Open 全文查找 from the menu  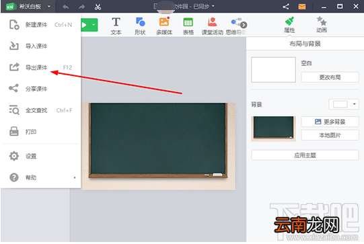41,110
